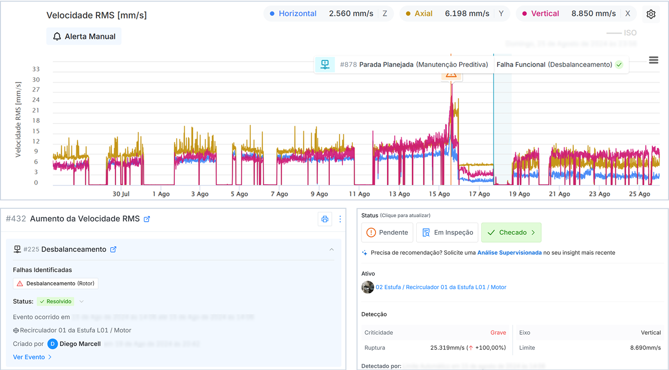669x370 pixels.
Task: Click the Axial value 6.198 mm/s
Action: (x=467, y=13)
